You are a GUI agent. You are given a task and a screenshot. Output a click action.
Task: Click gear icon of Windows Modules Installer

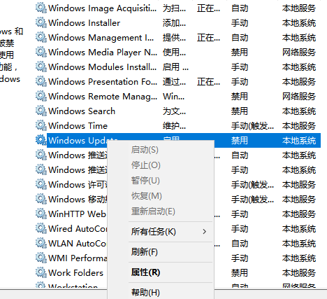(x=41, y=67)
